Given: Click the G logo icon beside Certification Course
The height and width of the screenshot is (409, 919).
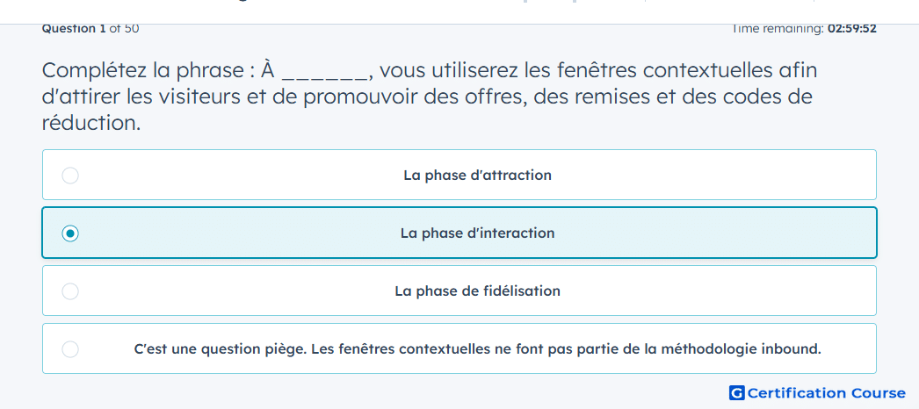Looking at the screenshot, I should click(737, 392).
